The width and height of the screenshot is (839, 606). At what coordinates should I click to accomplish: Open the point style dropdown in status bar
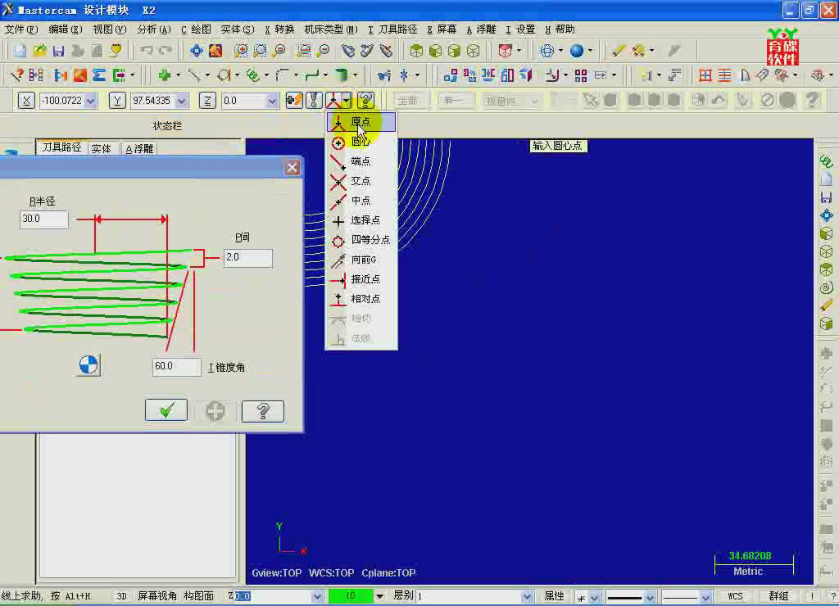coord(594,596)
